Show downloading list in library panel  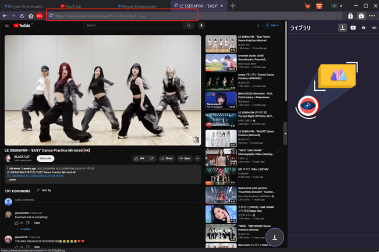tap(342, 28)
